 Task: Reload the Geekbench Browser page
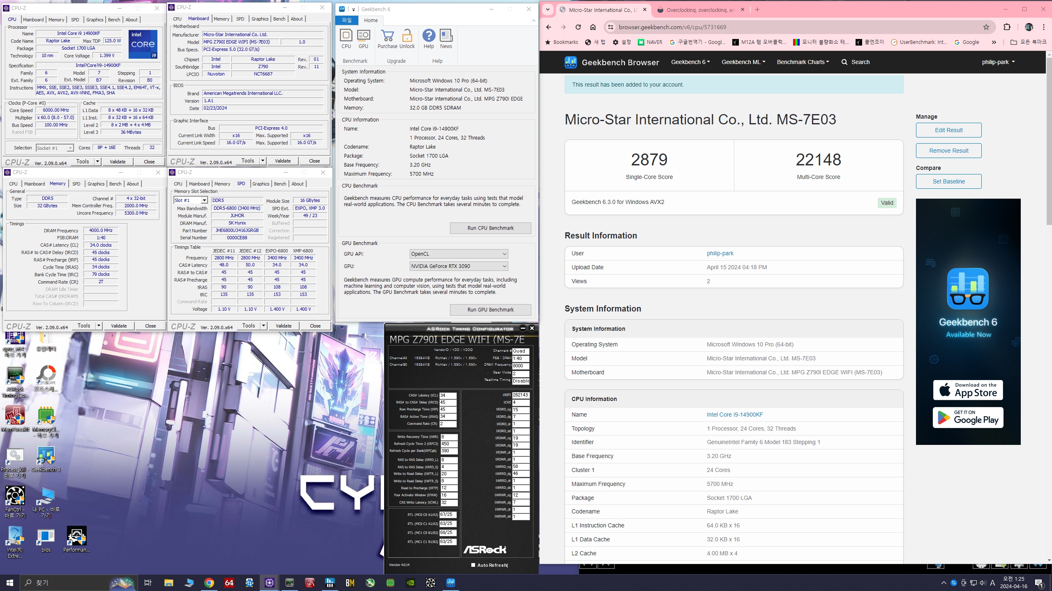pos(578,27)
